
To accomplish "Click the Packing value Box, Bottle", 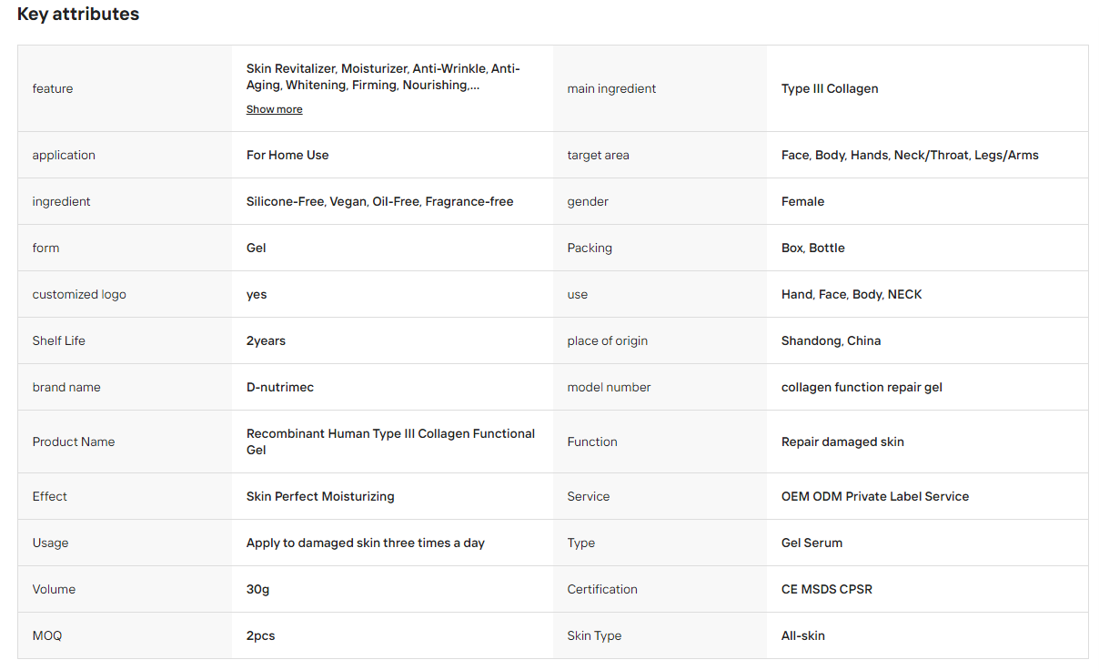I will click(x=813, y=248).
